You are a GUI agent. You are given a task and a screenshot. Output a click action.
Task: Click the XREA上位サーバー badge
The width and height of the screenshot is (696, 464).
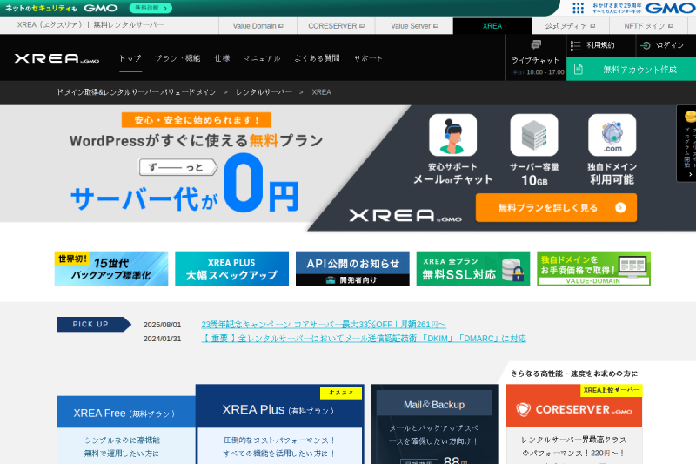tap(612, 390)
